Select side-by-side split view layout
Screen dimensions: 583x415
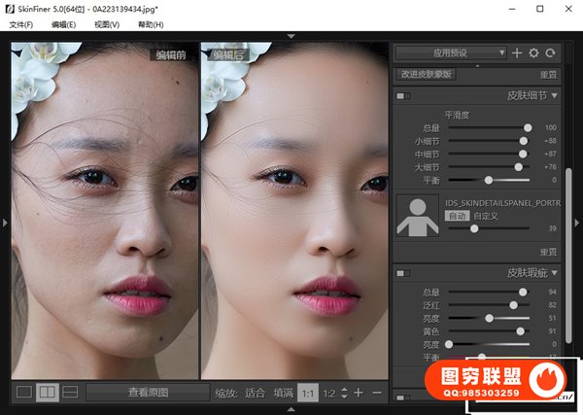click(47, 392)
